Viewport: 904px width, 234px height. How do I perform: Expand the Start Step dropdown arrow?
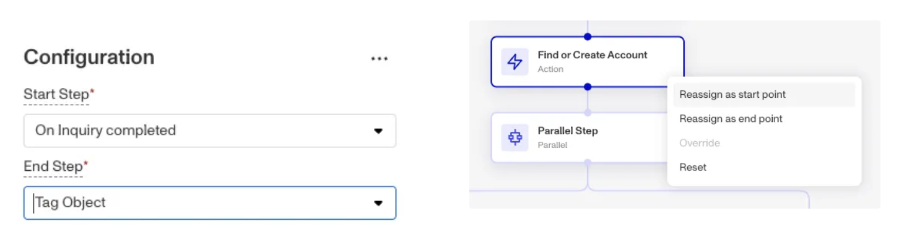point(378,131)
